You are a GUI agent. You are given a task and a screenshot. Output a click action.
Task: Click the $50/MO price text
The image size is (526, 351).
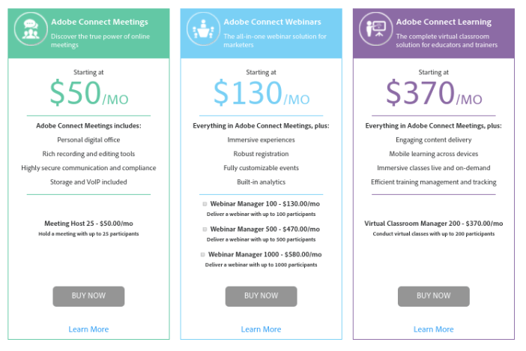(x=88, y=94)
